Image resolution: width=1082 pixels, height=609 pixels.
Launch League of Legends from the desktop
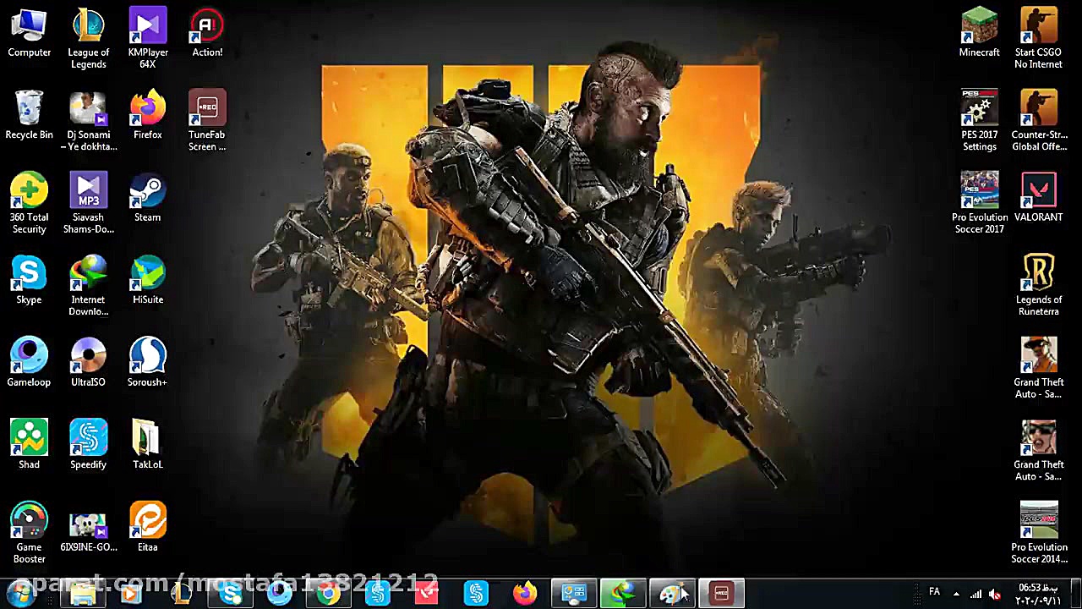coord(88,39)
